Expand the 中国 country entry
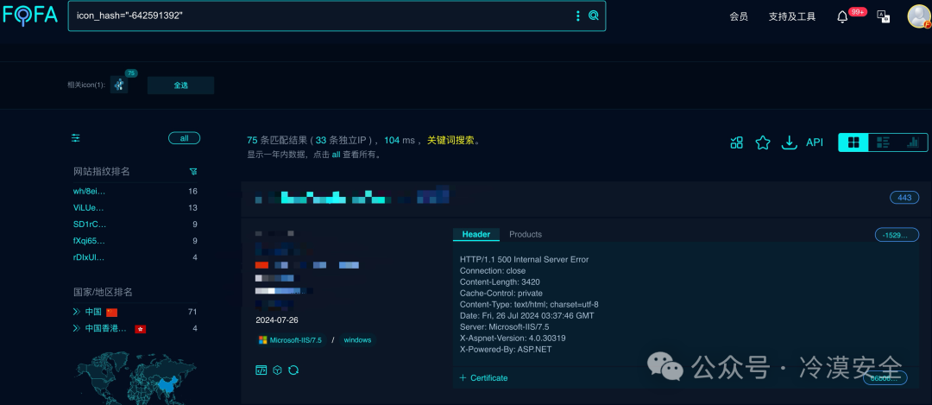The image size is (932, 405). pyautogui.click(x=77, y=312)
